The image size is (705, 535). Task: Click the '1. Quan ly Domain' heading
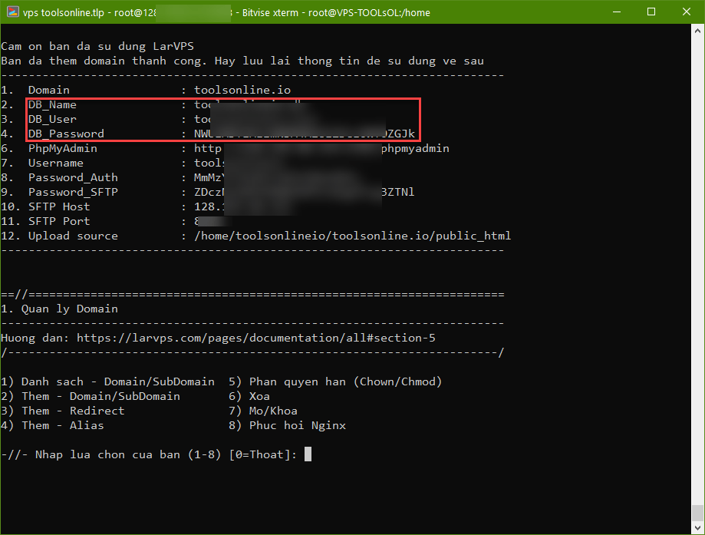tap(59, 309)
